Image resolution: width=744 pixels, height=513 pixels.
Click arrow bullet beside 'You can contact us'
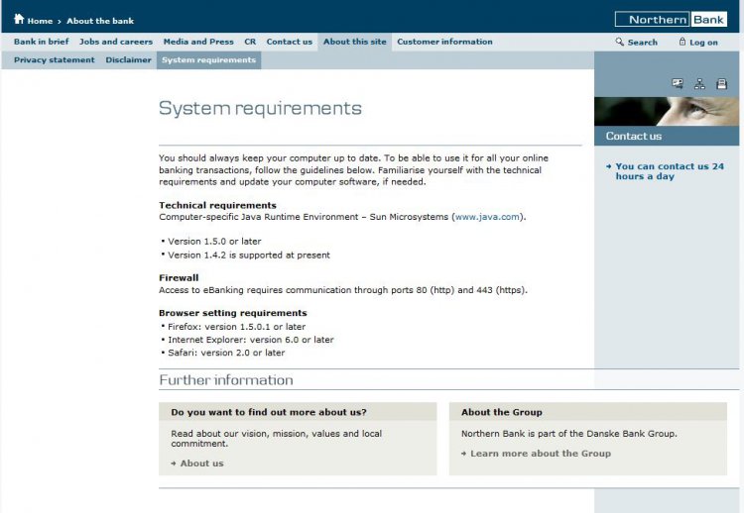coord(609,166)
